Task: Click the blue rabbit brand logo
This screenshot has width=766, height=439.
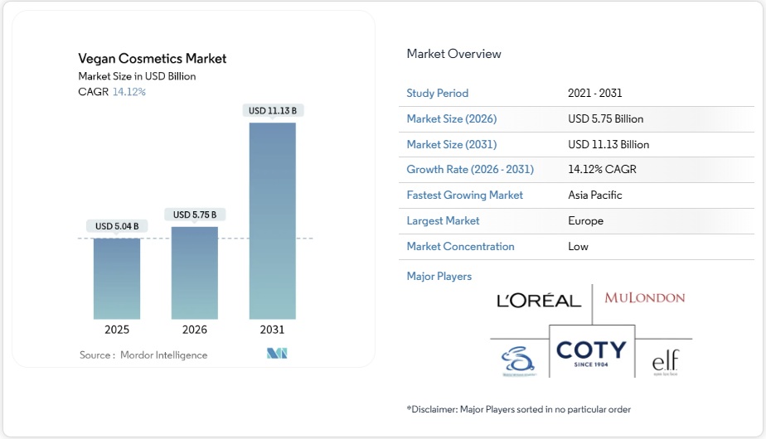Action: pos(518,360)
